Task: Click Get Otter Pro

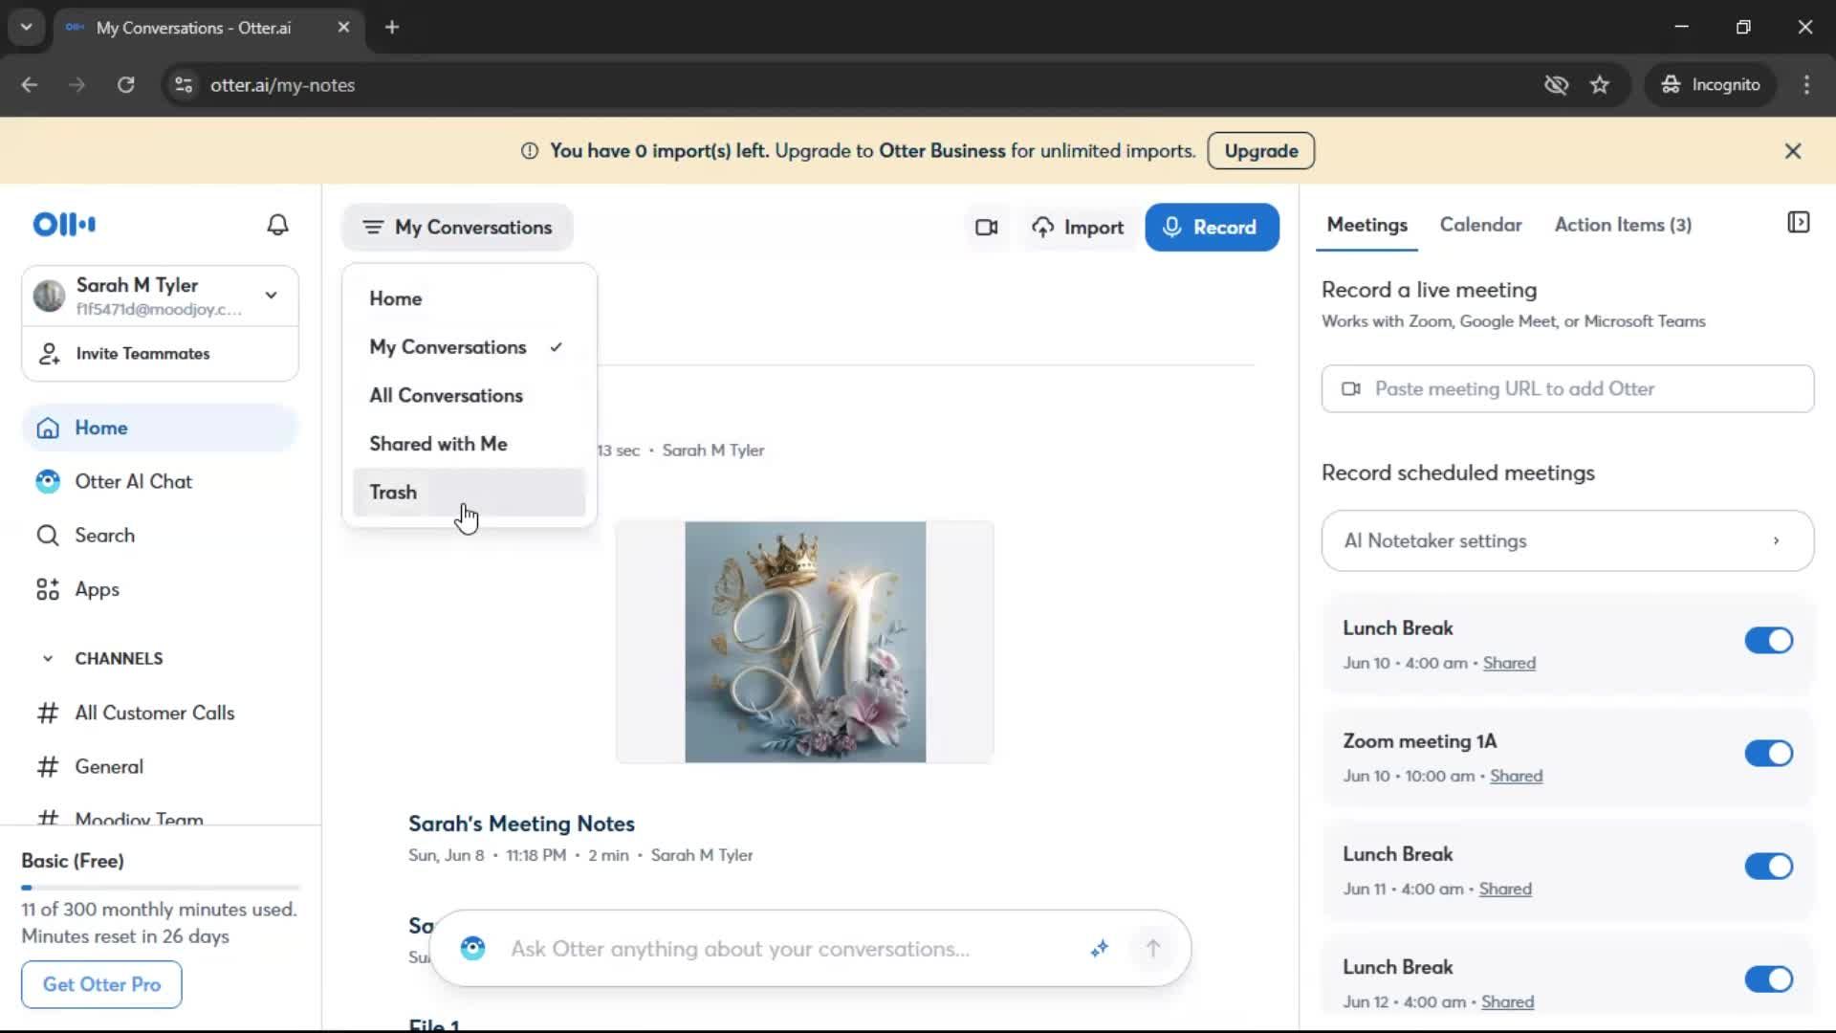Action: (101, 984)
